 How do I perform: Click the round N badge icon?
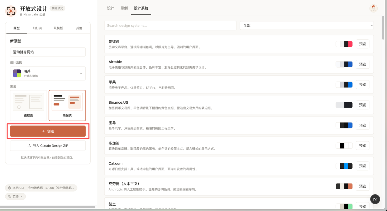click(375, 199)
